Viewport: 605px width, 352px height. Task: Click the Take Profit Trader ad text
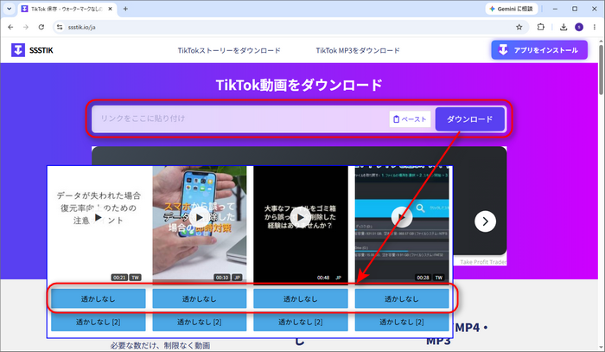(x=482, y=262)
